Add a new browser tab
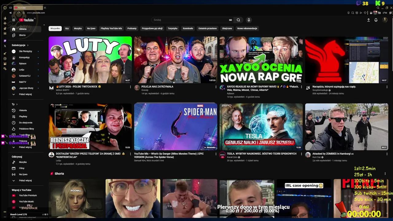The image size is (393, 221). click(x=45, y=8)
